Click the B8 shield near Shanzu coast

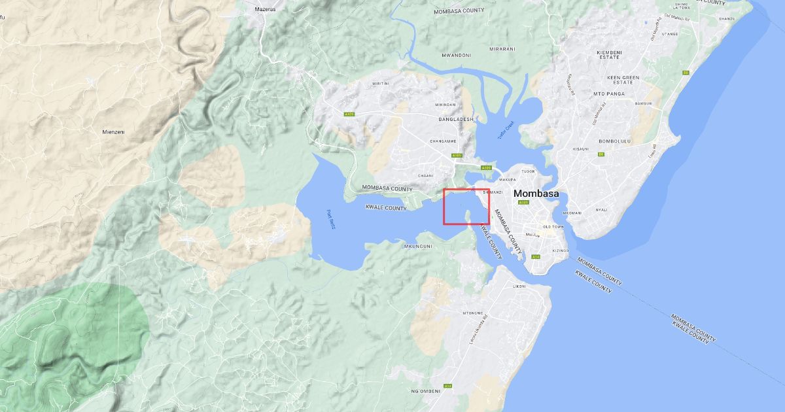tap(686, 73)
